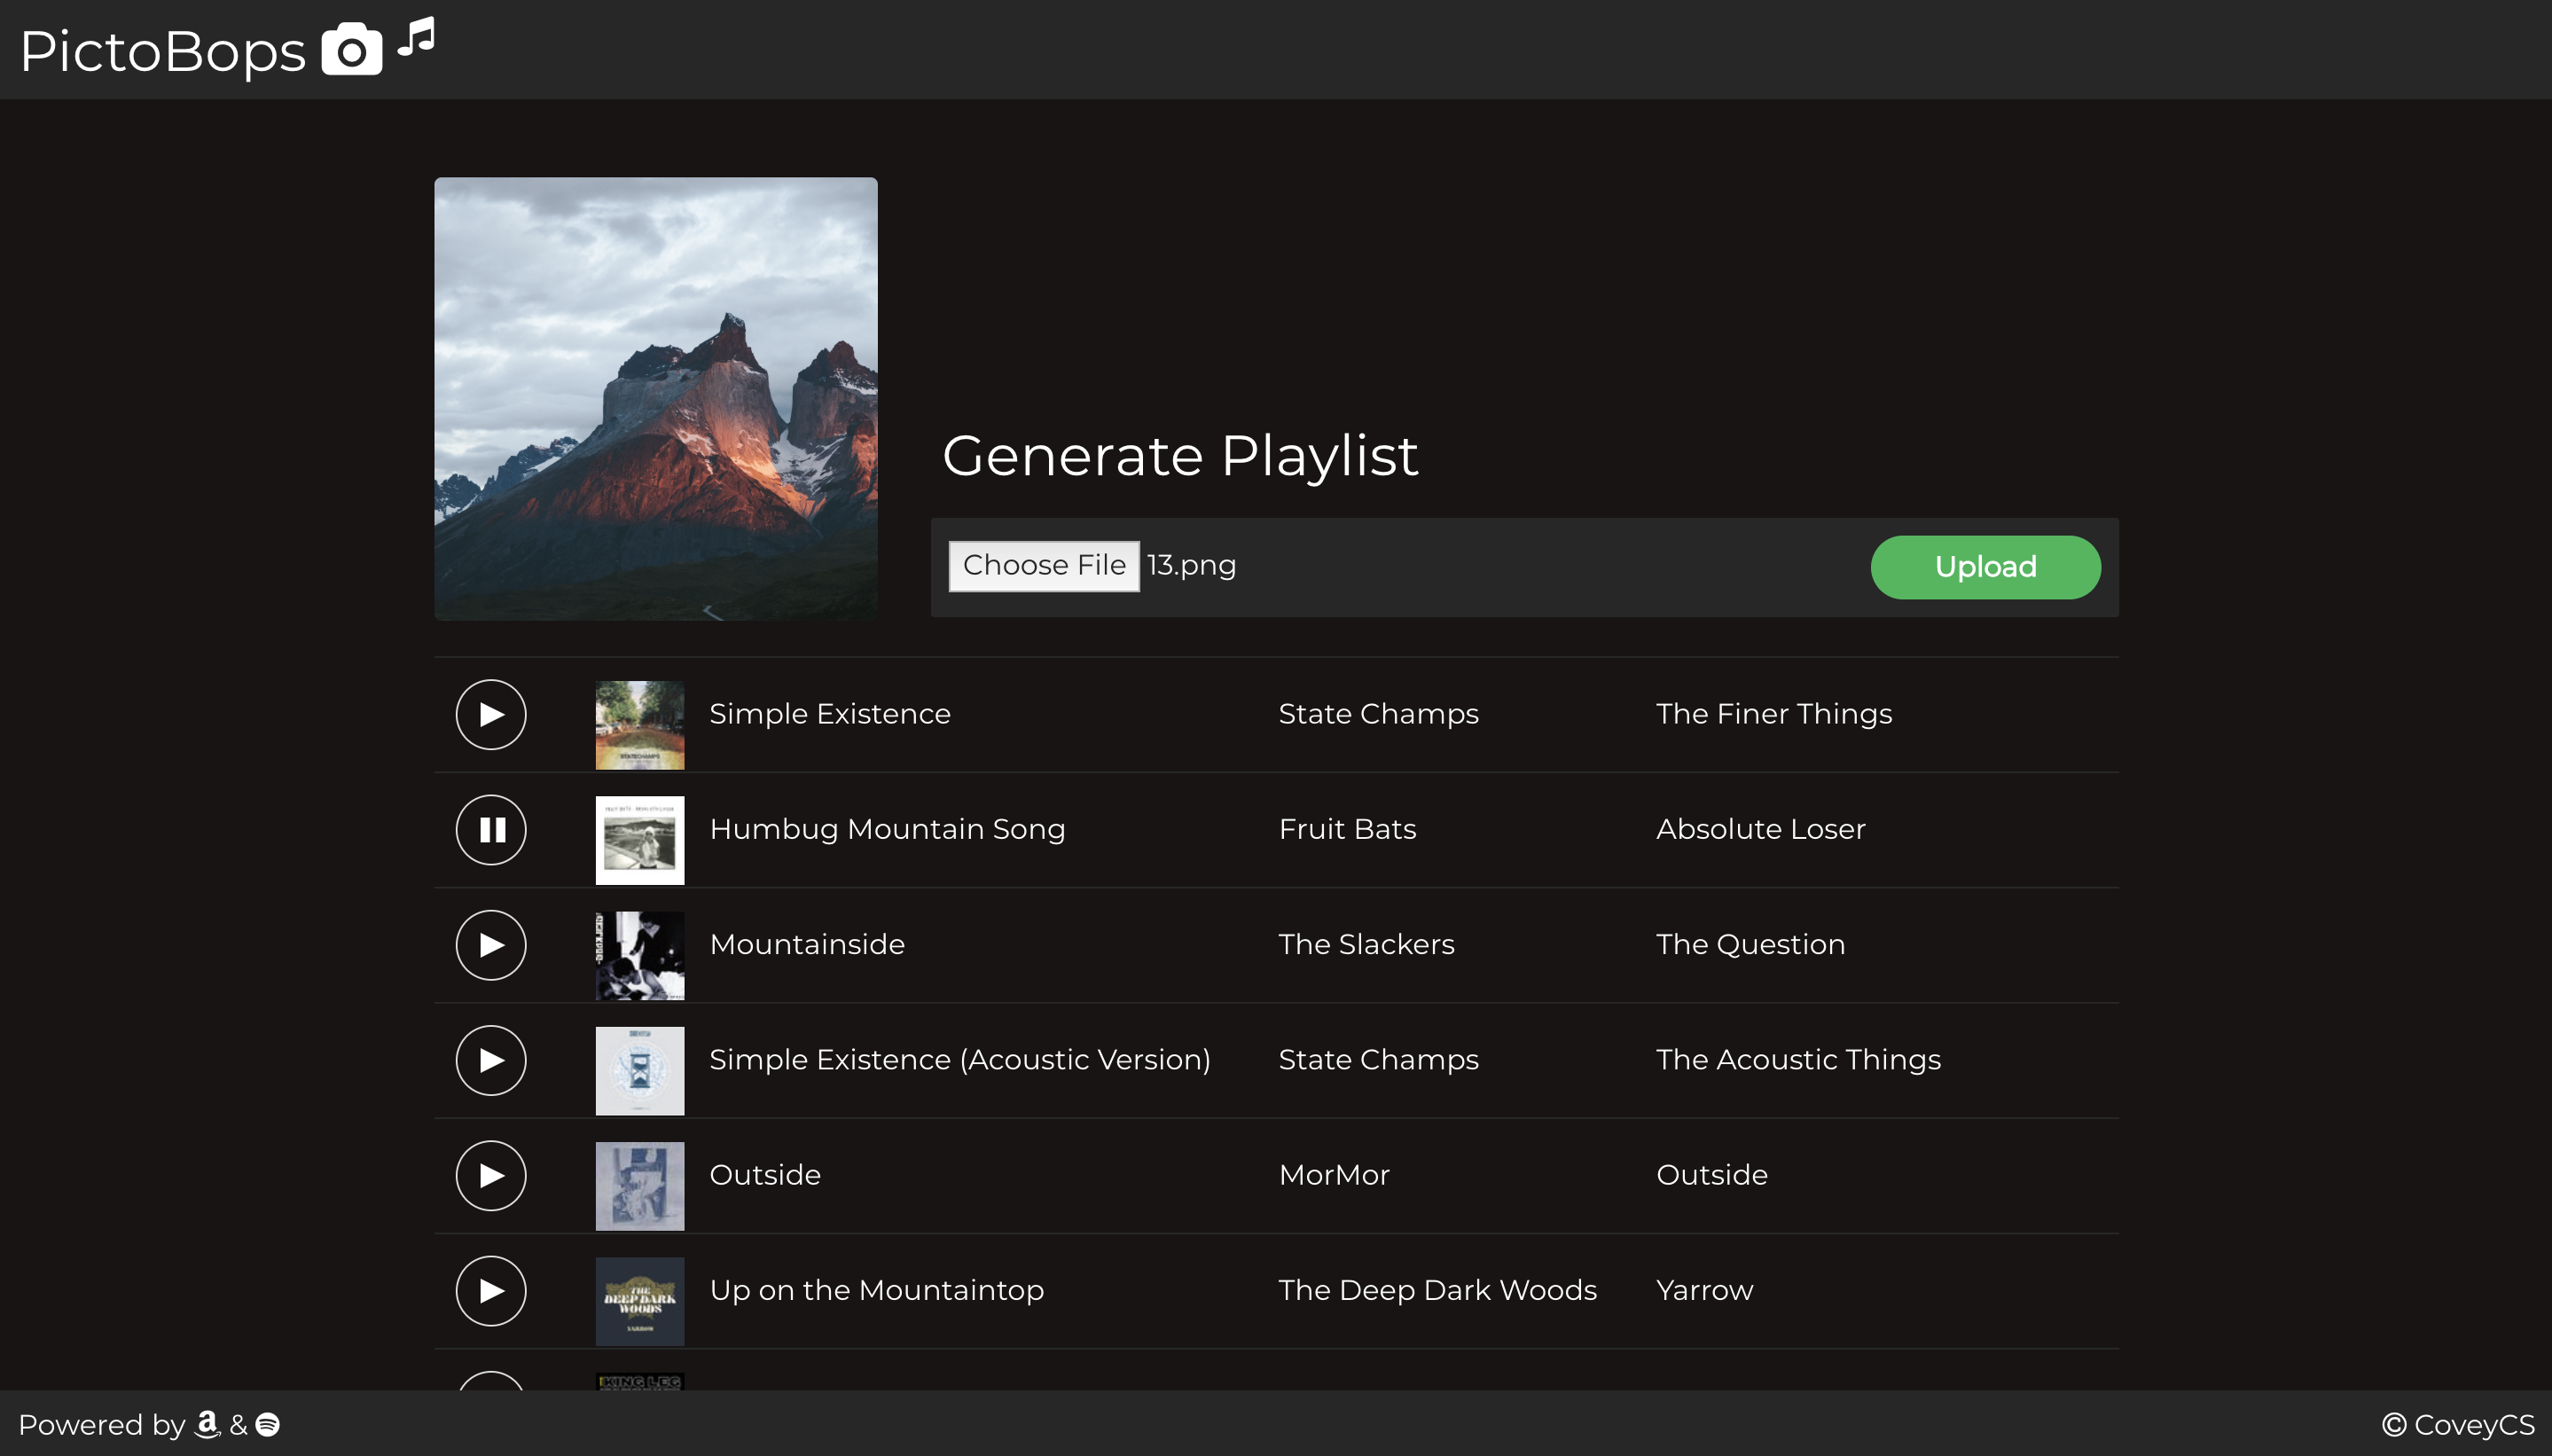
Task: Pause Humbug Mountain Song
Action: click(491, 829)
